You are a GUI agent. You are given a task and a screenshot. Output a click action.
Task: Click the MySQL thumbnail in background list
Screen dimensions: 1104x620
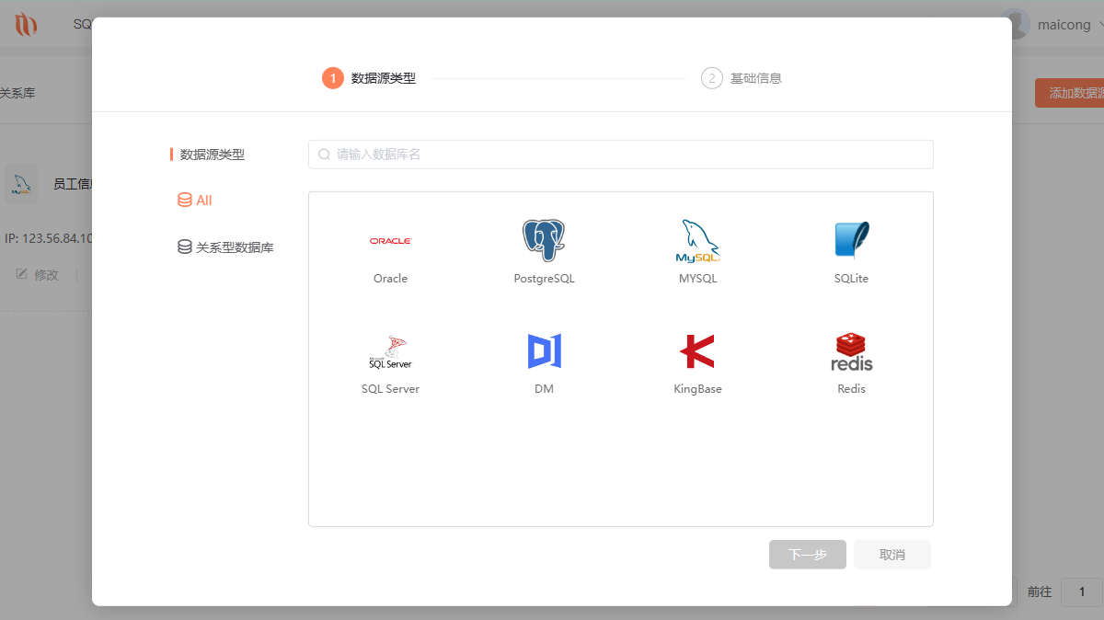[x=22, y=184]
